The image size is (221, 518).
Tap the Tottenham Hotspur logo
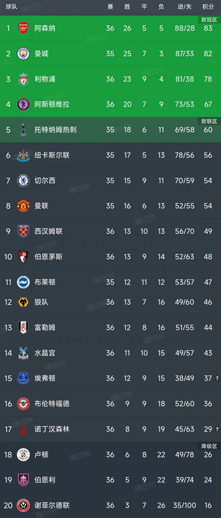[x=23, y=130]
